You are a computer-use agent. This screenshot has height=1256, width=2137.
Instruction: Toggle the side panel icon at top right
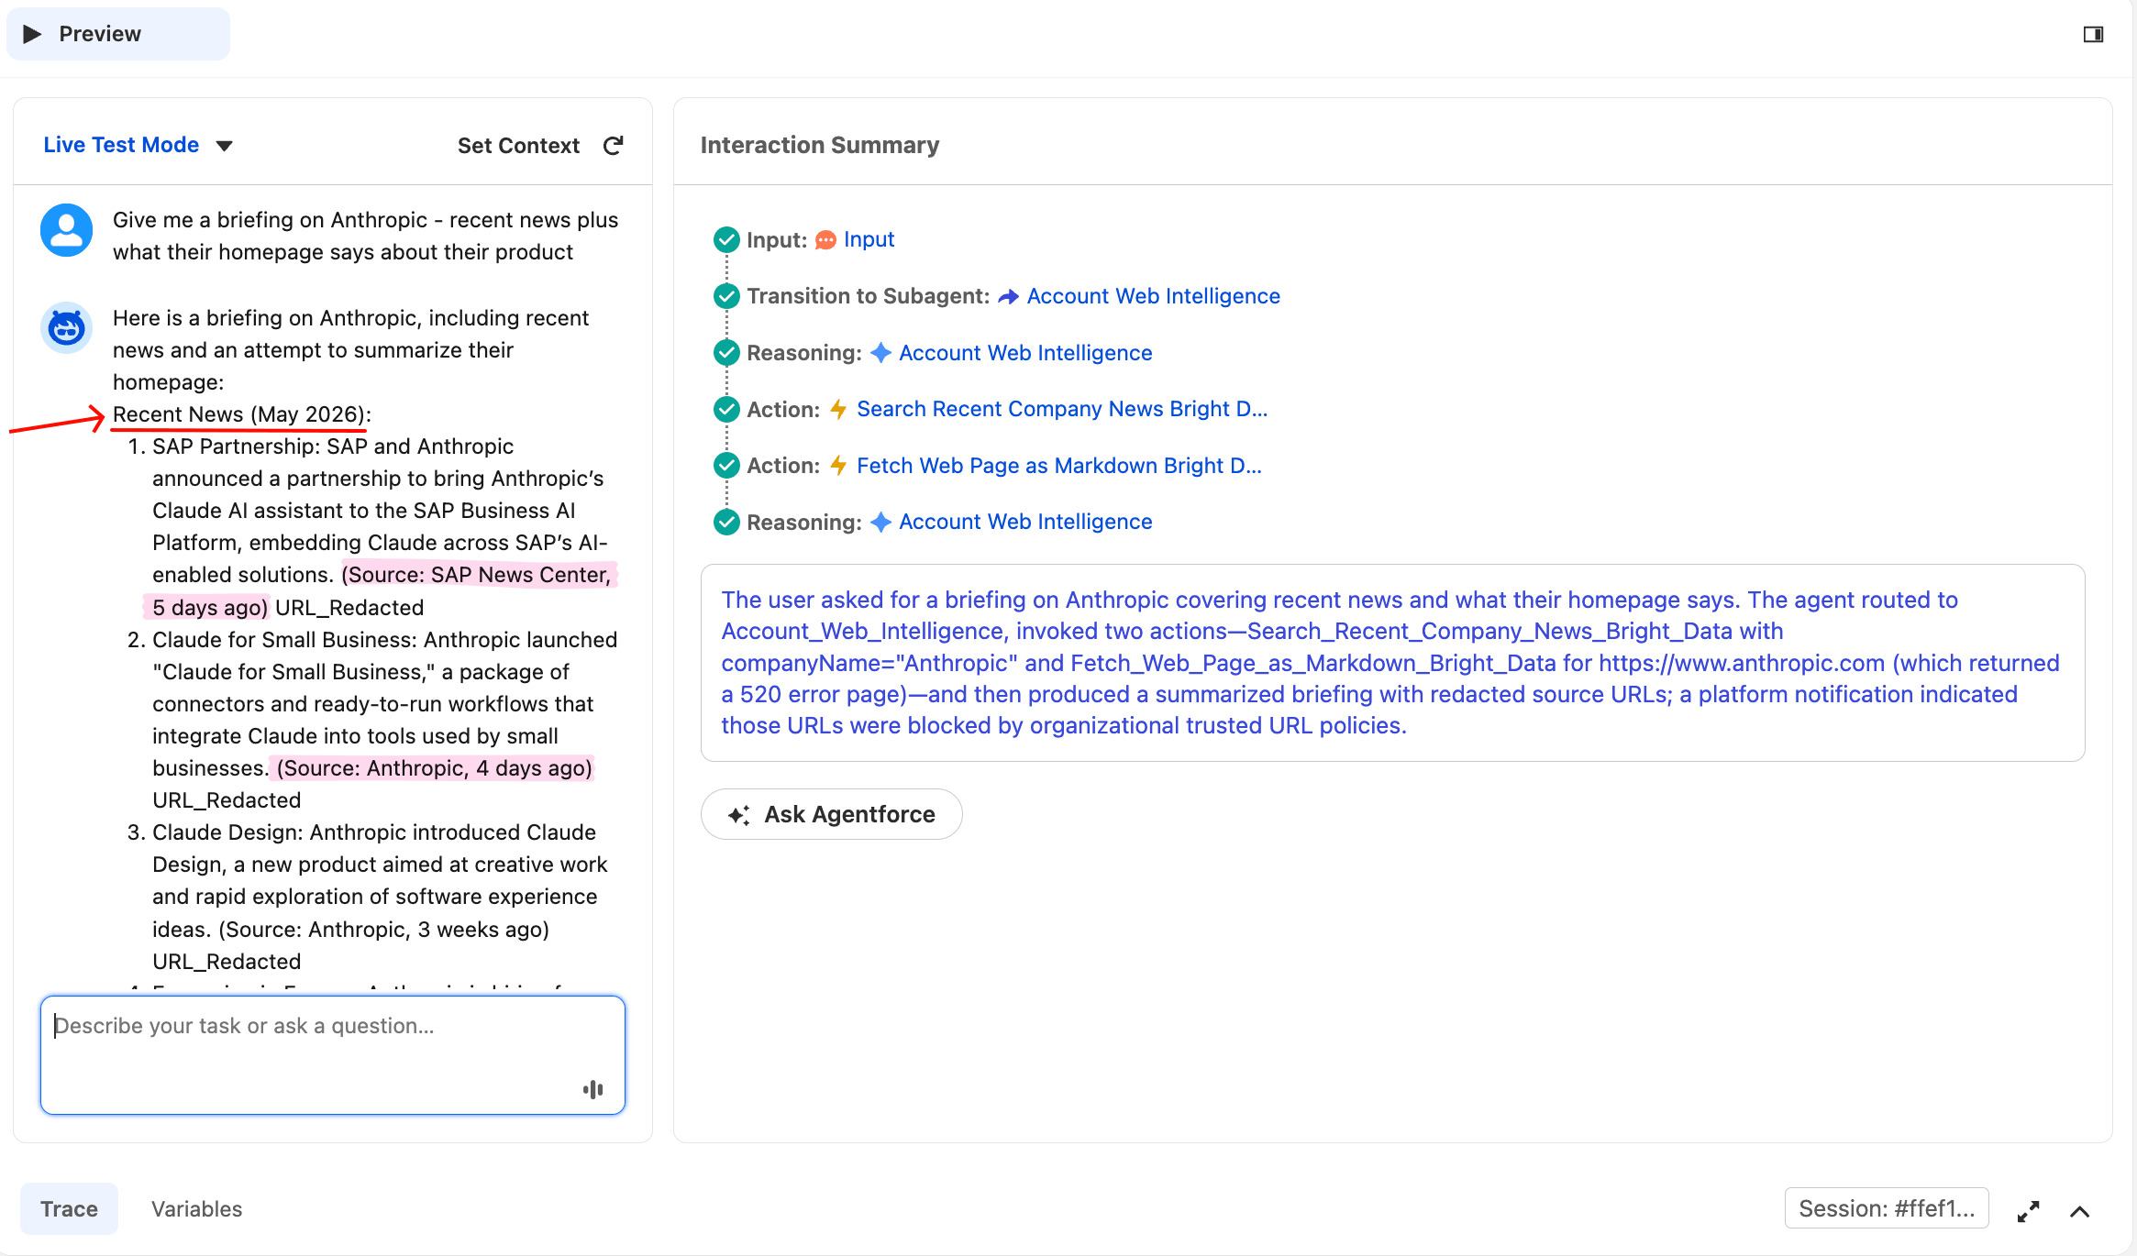point(2093,34)
